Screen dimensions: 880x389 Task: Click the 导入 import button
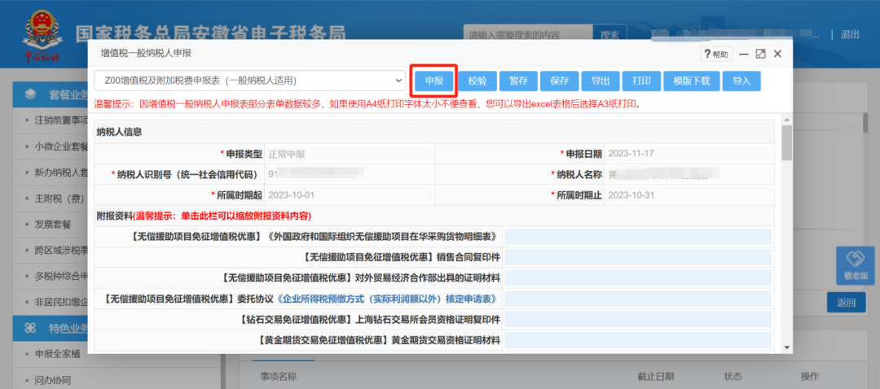741,81
